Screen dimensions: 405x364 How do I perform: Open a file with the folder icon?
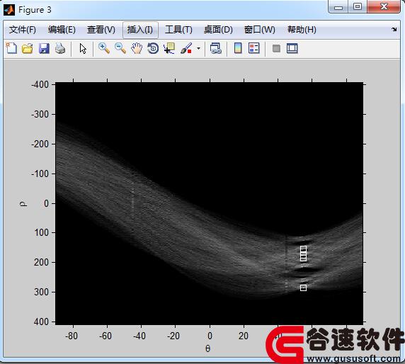coord(28,48)
